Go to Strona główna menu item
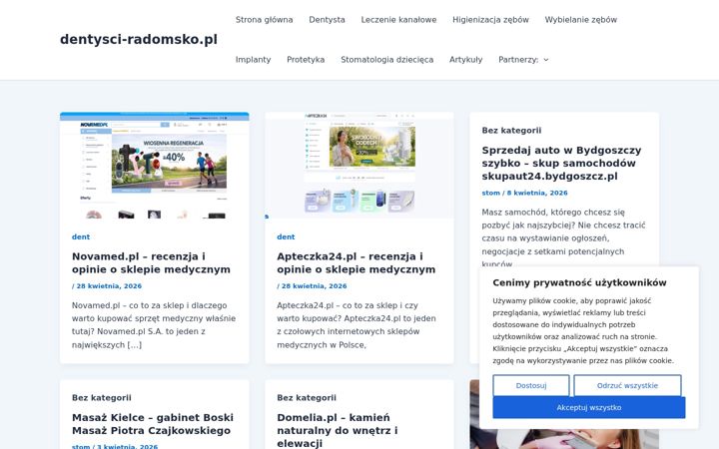This screenshot has width=719, height=449. coord(264,20)
